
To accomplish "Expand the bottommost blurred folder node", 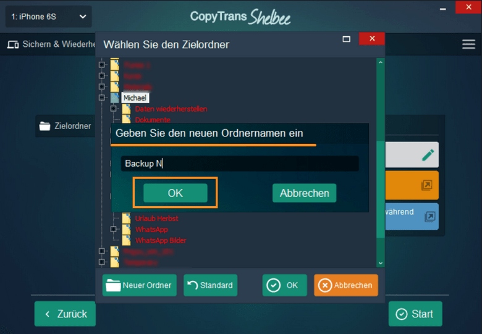I will tap(102, 262).
